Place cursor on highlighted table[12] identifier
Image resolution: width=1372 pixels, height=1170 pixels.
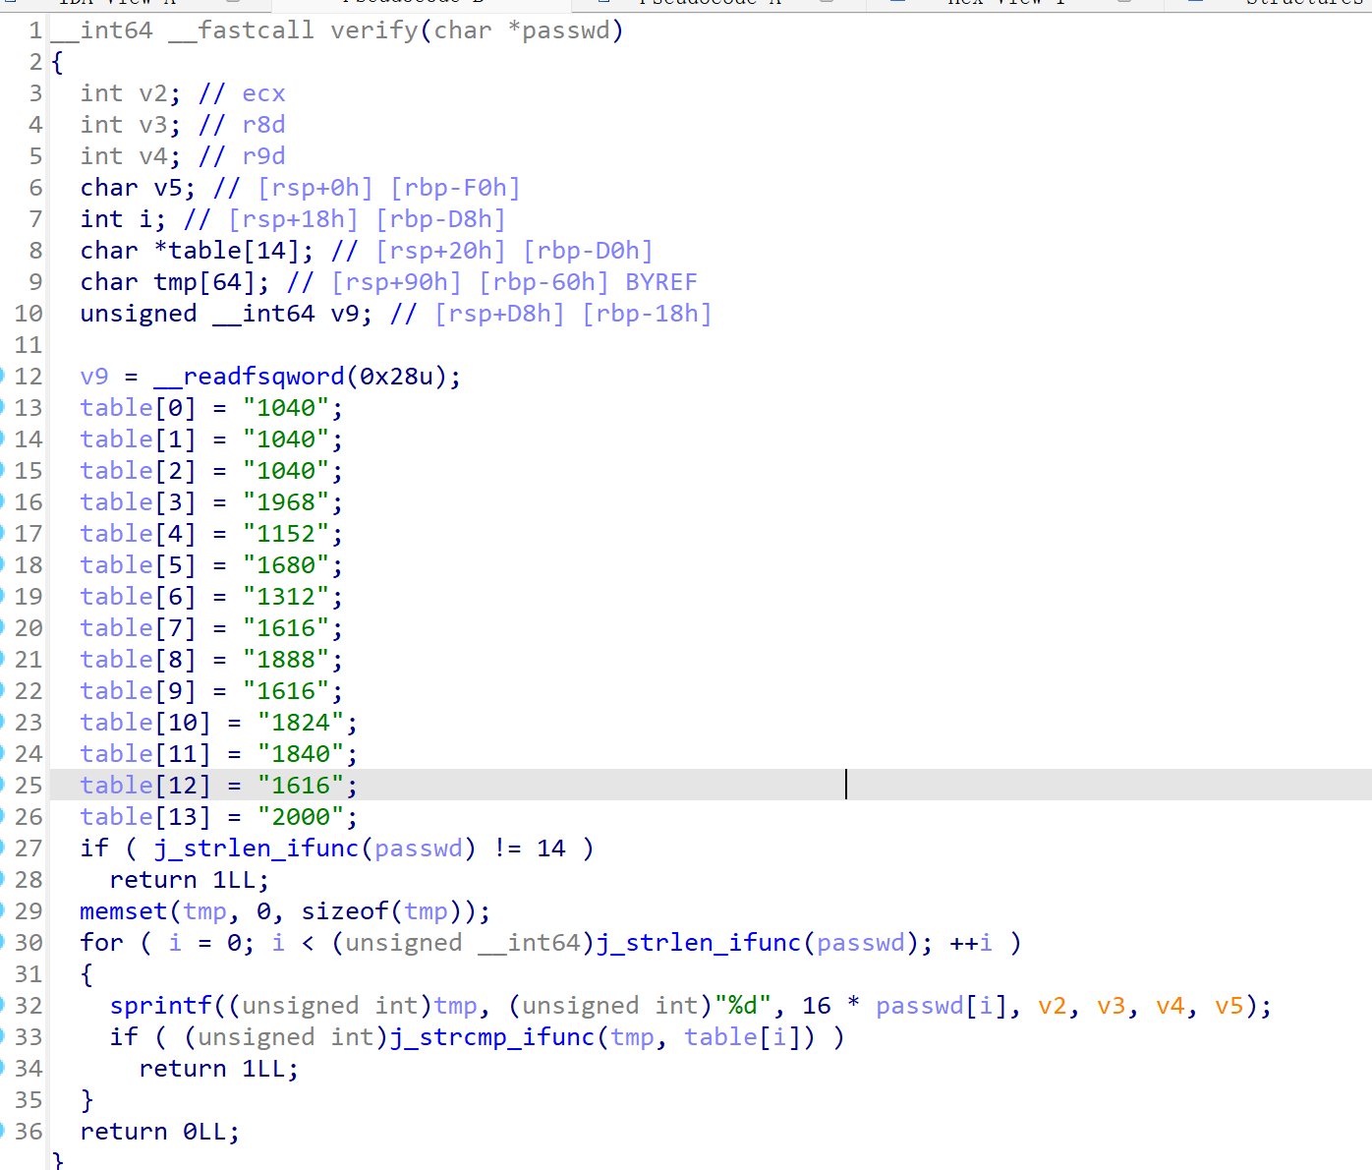117,786
